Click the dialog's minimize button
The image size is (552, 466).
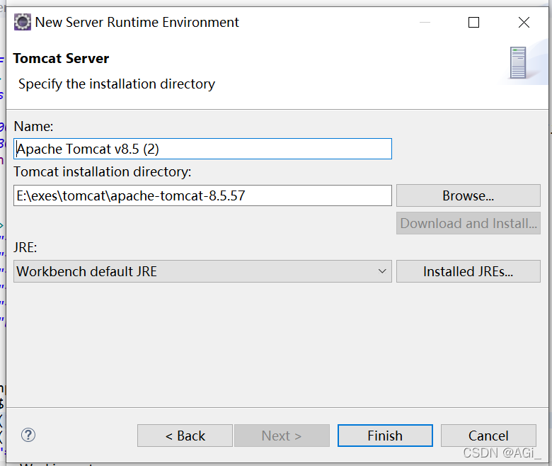click(x=425, y=22)
